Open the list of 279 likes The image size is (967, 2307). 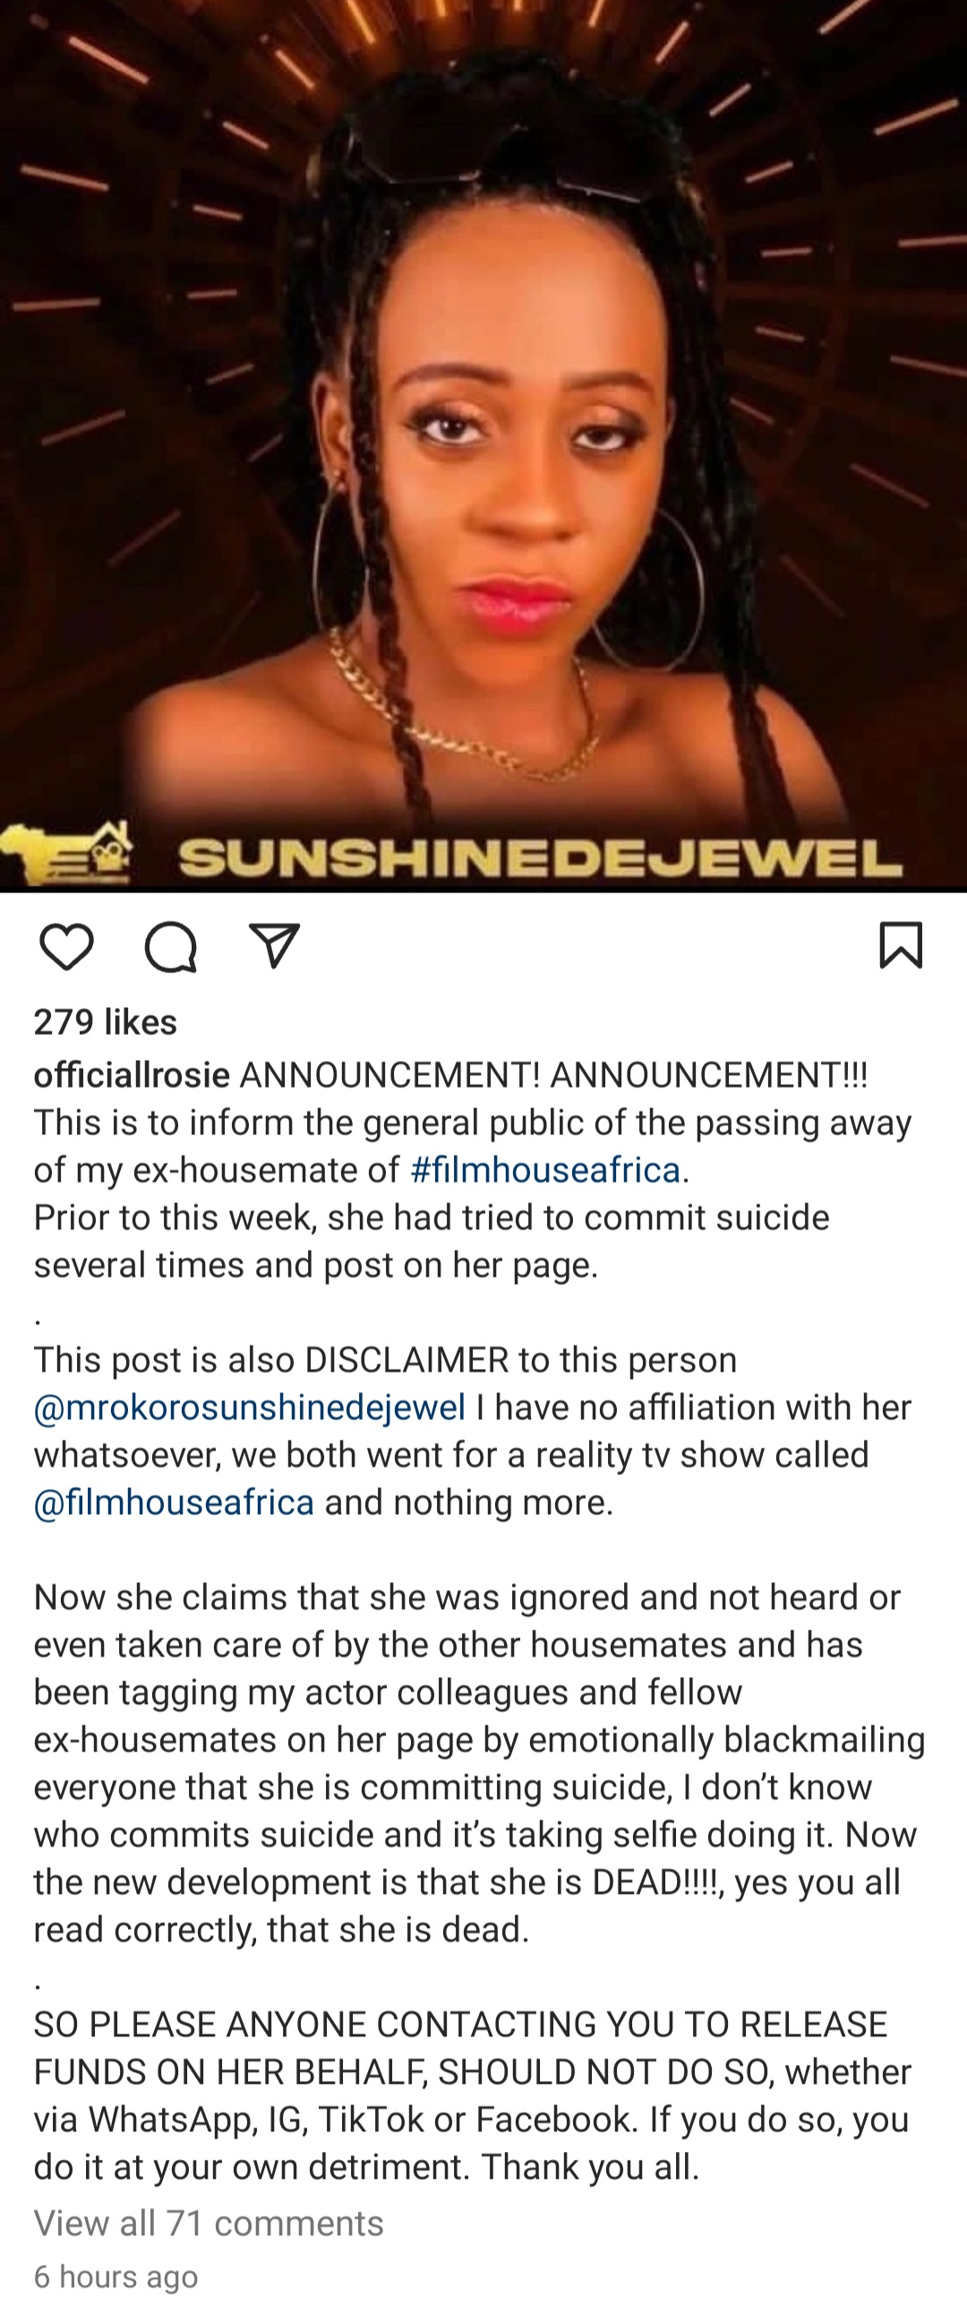click(106, 1022)
